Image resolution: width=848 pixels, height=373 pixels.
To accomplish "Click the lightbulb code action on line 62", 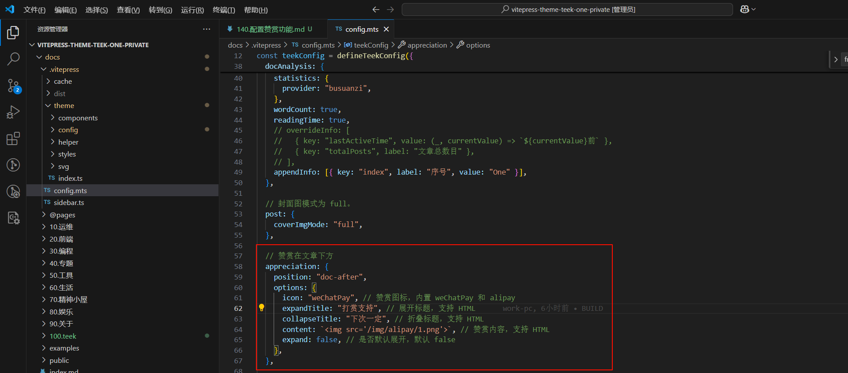I will point(261,308).
